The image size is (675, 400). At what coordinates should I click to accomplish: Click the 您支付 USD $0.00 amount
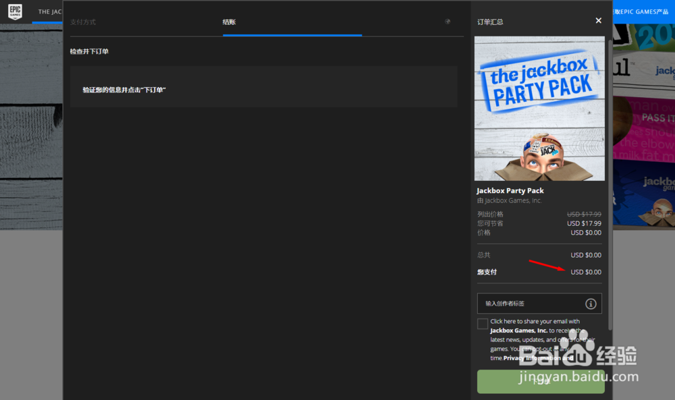point(586,273)
